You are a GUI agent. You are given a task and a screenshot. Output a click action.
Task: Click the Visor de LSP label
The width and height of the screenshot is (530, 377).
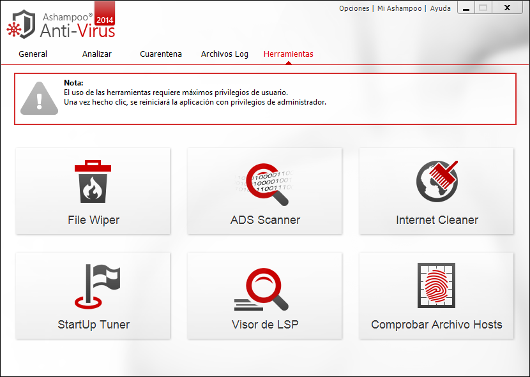(266, 325)
